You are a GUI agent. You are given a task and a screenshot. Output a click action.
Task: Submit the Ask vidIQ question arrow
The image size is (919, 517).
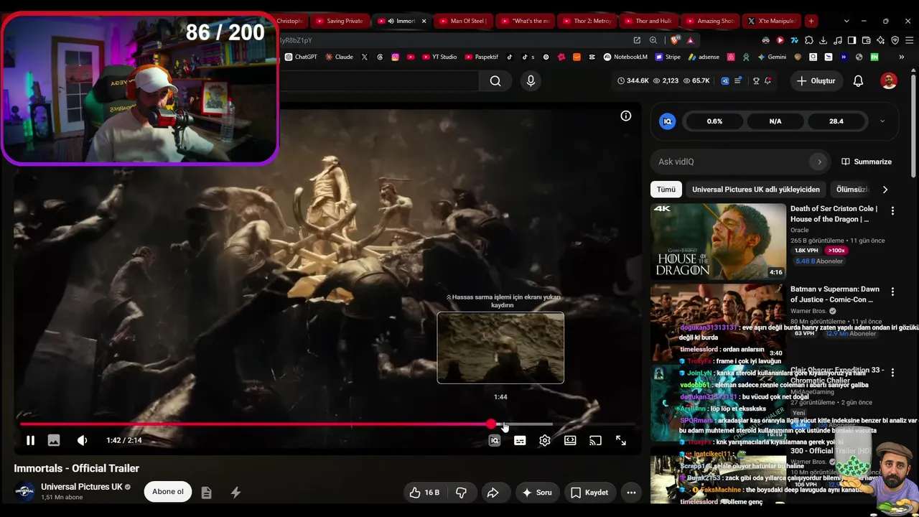(819, 162)
